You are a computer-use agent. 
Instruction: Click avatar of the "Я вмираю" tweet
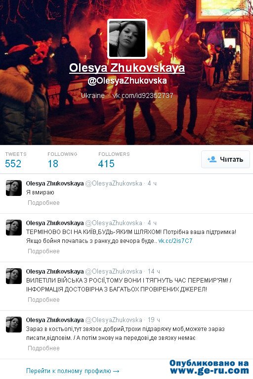point(14,188)
